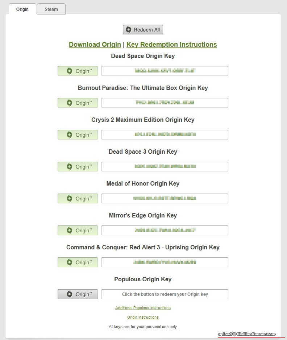The height and width of the screenshot is (340, 287).
Task: Open Additional Populous Instructions link
Action: pos(143,308)
